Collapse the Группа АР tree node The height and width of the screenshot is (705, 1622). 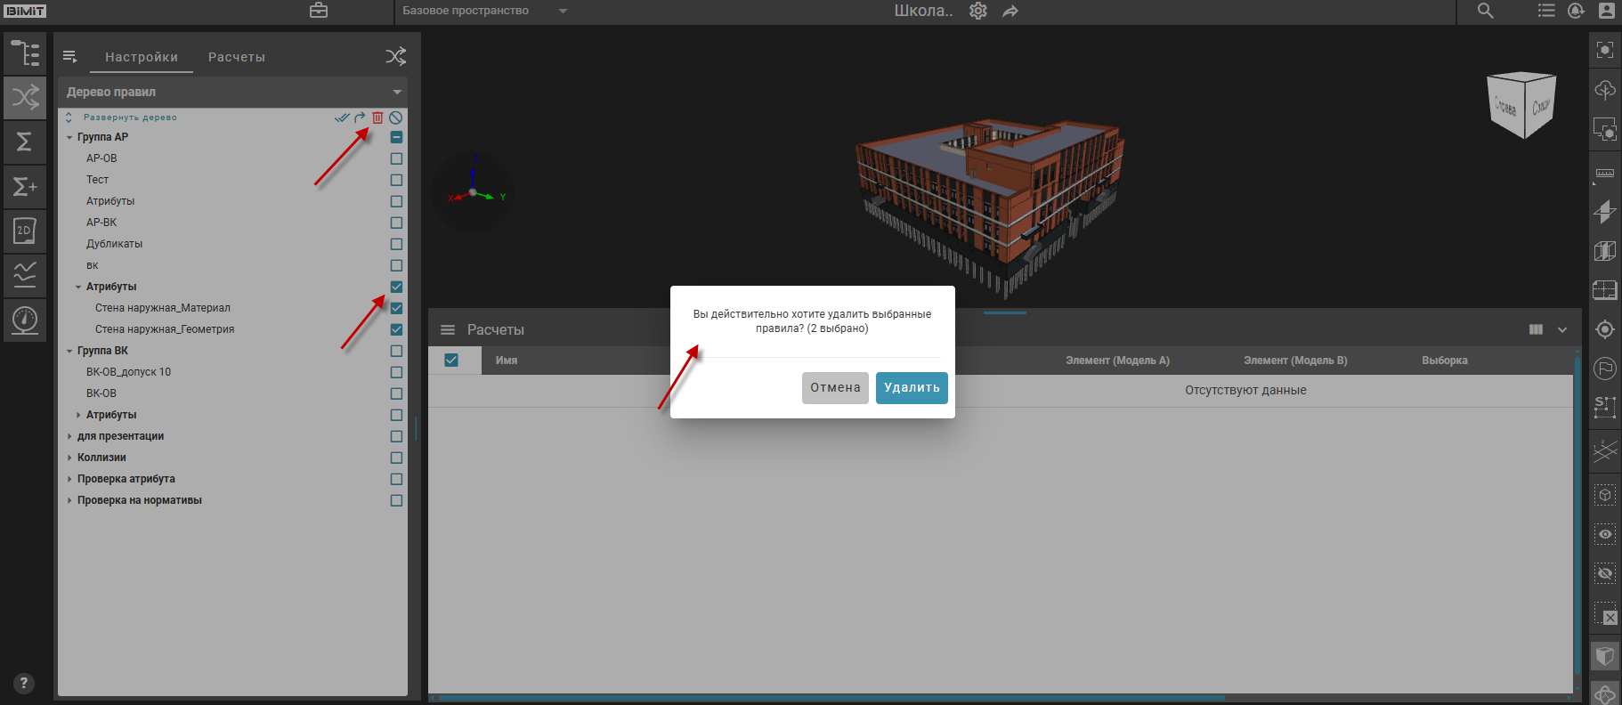point(69,137)
